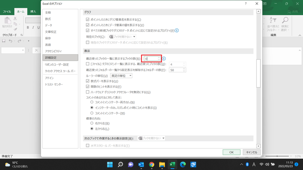Click the options dialog scroll up arrow

click(258, 12)
